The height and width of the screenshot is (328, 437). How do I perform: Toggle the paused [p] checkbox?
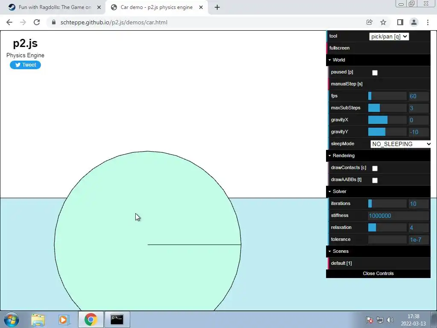click(x=375, y=73)
